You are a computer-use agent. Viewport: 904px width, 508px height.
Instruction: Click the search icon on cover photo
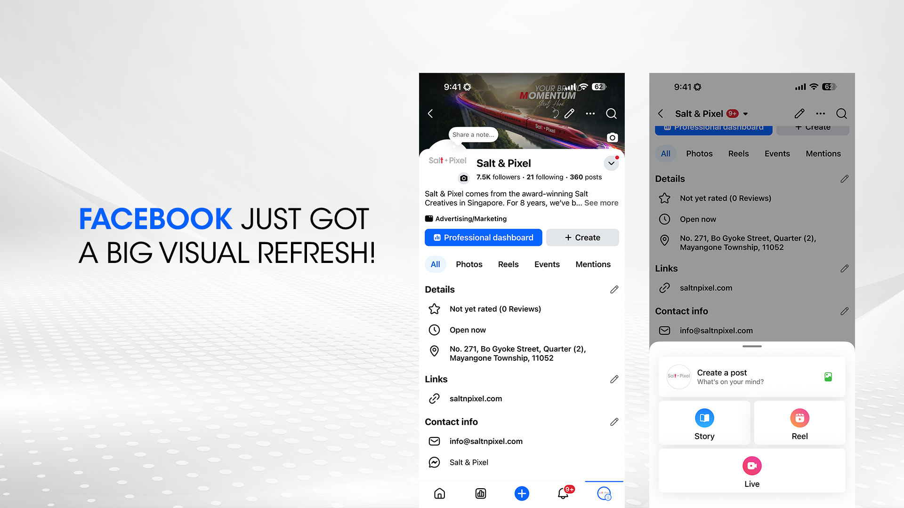pyautogui.click(x=611, y=113)
